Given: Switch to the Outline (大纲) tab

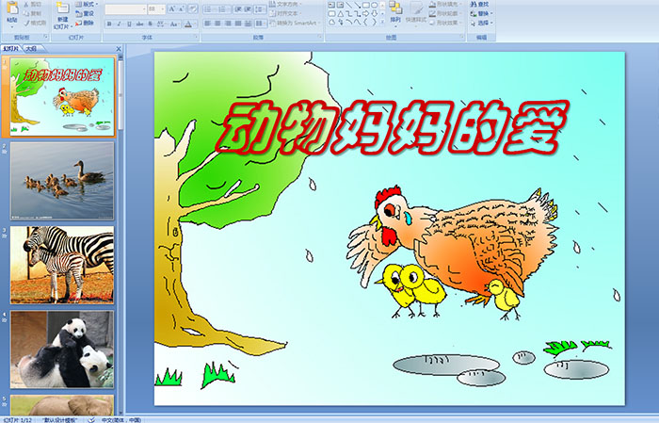Looking at the screenshot, I should (x=31, y=48).
